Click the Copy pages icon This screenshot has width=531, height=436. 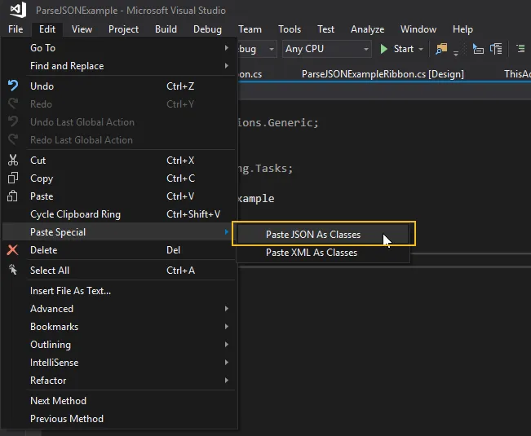pos(13,178)
